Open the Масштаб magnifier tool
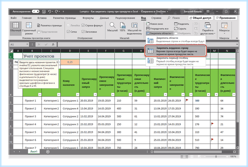 tap(112, 27)
